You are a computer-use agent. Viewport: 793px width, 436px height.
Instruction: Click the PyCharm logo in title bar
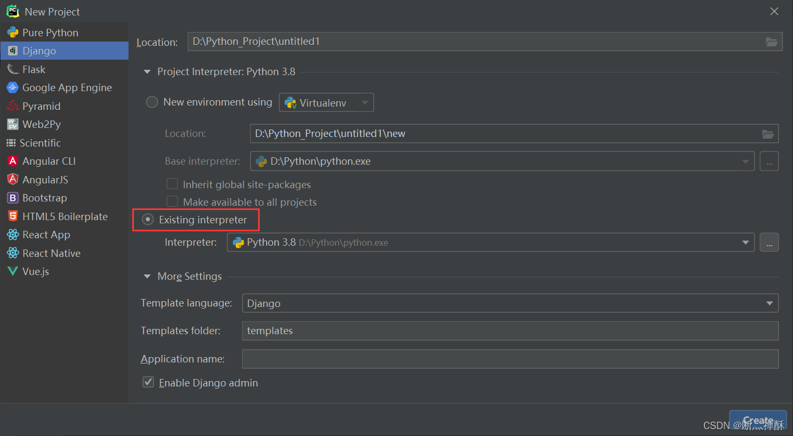pyautogui.click(x=13, y=11)
